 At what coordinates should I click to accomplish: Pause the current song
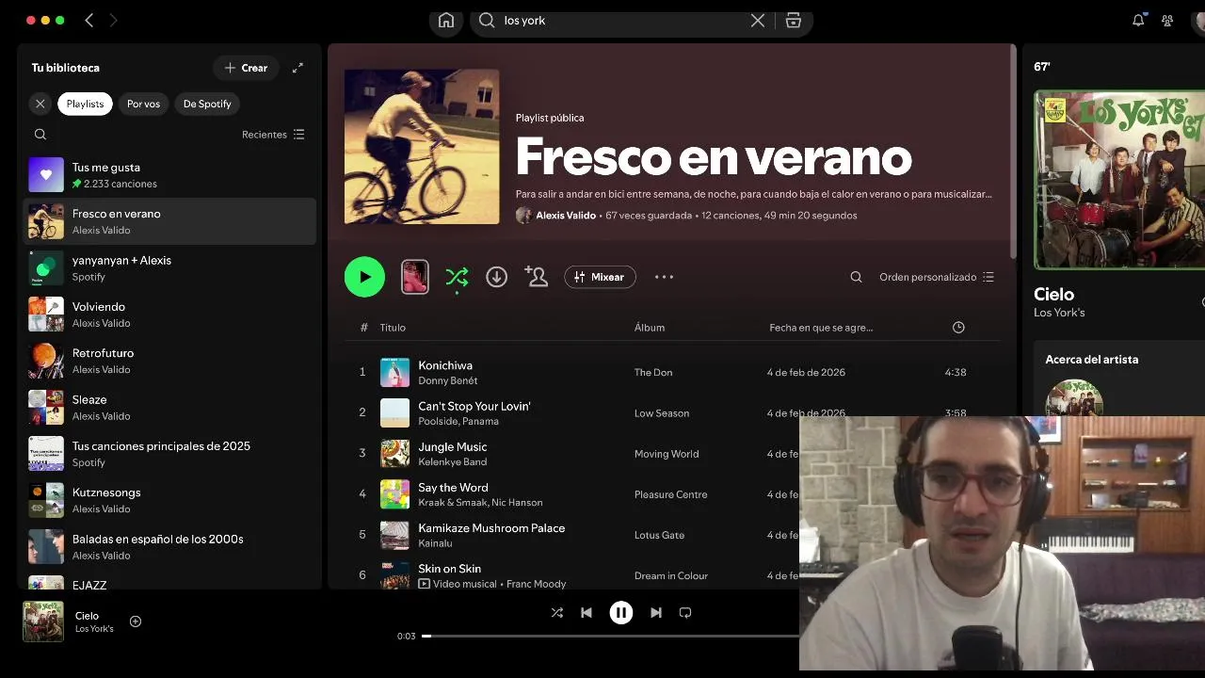click(x=621, y=613)
